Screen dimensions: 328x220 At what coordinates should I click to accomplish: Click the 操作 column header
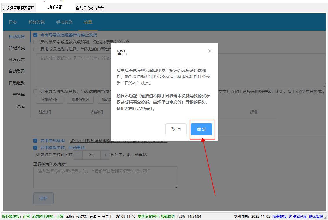[254, 112]
